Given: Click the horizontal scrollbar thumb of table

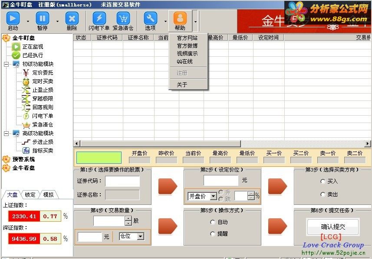Looking at the screenshot, I should point(160,143).
